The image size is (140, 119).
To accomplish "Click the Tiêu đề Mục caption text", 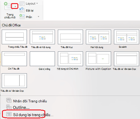I will (67, 47).
